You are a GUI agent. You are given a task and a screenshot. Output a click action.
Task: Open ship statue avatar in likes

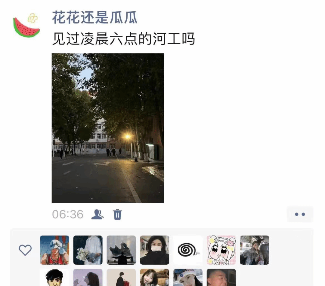pos(121,250)
